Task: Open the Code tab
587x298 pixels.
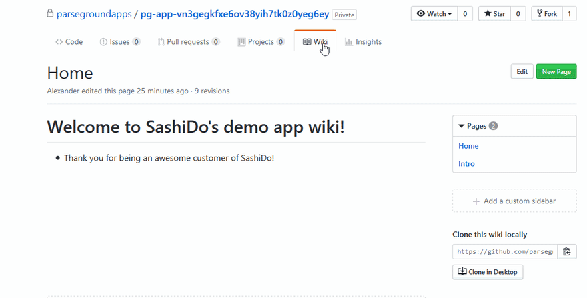Action: pos(69,41)
